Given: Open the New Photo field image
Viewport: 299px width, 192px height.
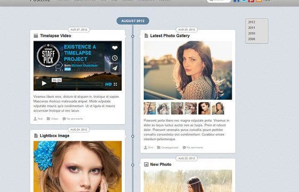Looking at the screenshot, I should pyautogui.click(x=188, y=181).
